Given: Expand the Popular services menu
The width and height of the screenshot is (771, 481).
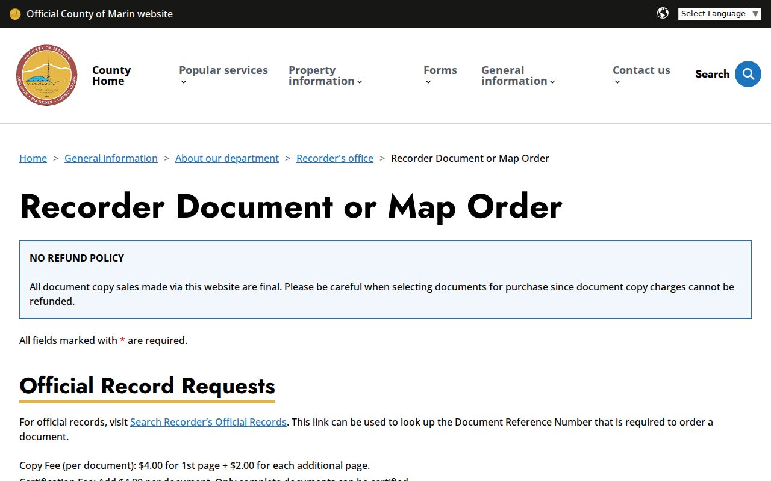Looking at the screenshot, I should click(x=223, y=75).
